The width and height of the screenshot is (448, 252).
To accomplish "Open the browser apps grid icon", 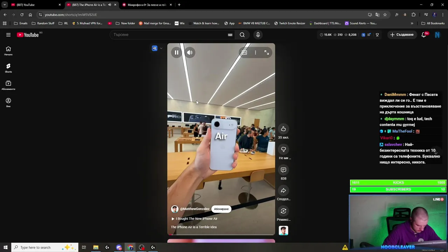I will (5, 23).
